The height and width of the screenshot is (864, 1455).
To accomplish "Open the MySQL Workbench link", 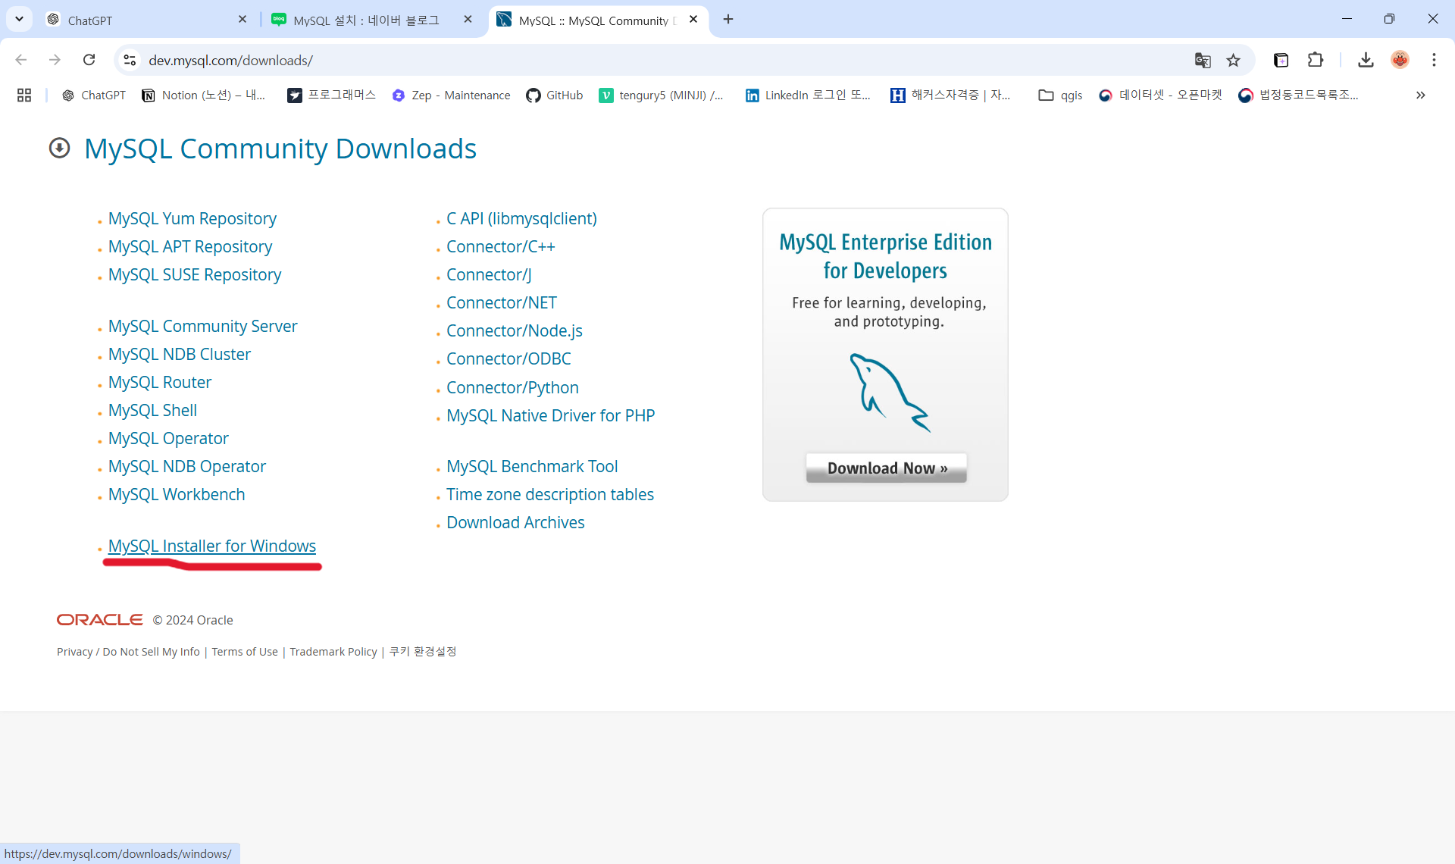I will 176,494.
